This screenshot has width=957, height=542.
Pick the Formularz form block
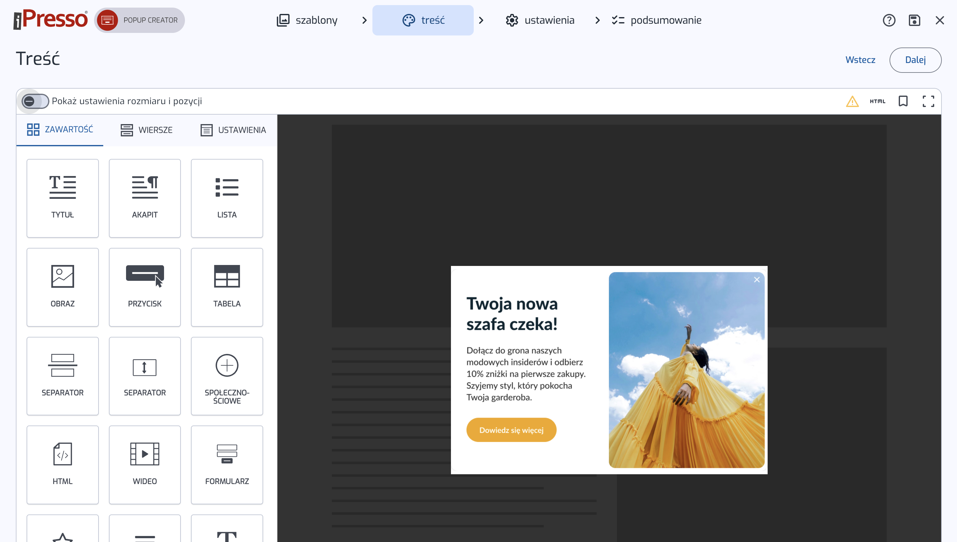(227, 464)
